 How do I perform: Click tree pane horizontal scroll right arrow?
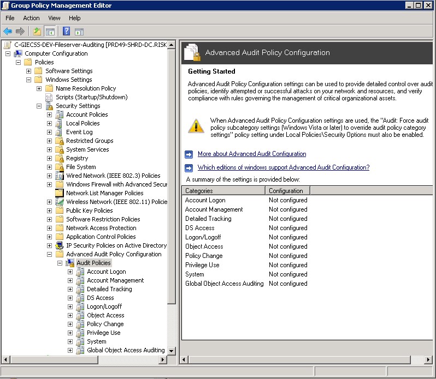coord(163,360)
